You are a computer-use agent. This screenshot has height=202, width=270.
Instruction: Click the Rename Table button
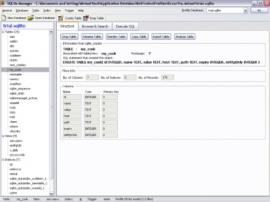[x=92, y=37]
